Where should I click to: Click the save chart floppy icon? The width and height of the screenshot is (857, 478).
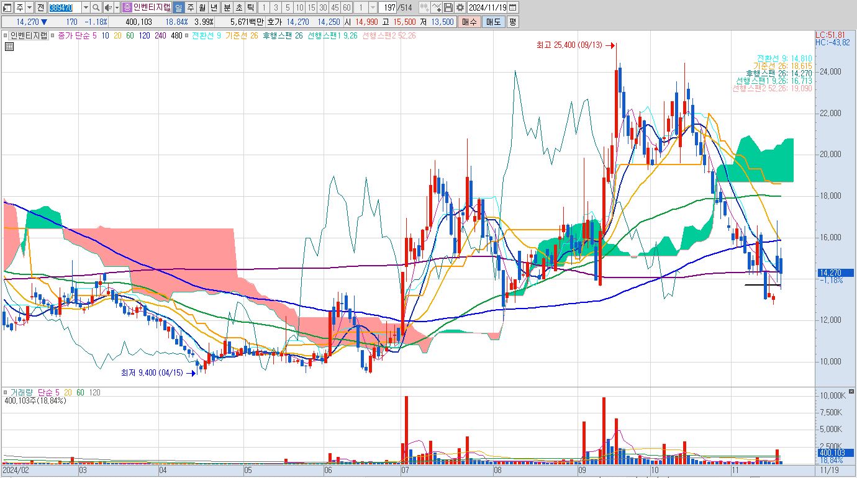[x=448, y=7]
